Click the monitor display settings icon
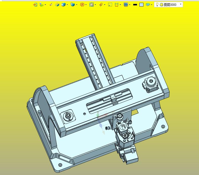This screenshot has width=199, height=175. 126,5
